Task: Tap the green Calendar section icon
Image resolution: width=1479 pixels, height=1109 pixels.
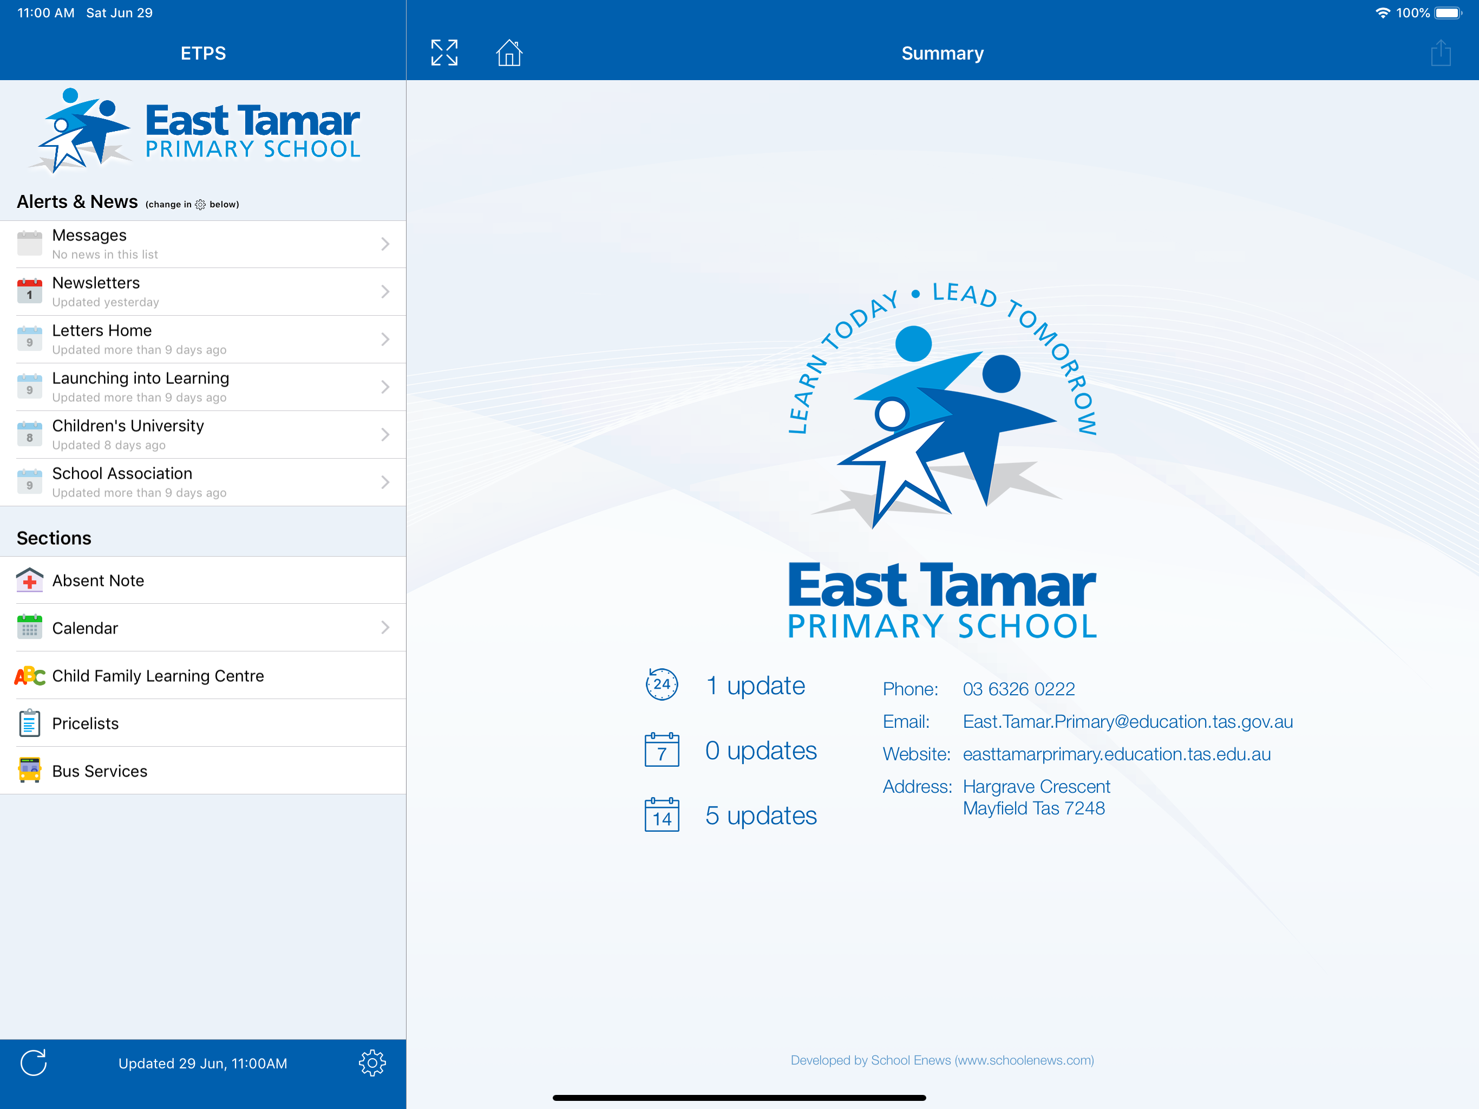Action: (x=29, y=628)
